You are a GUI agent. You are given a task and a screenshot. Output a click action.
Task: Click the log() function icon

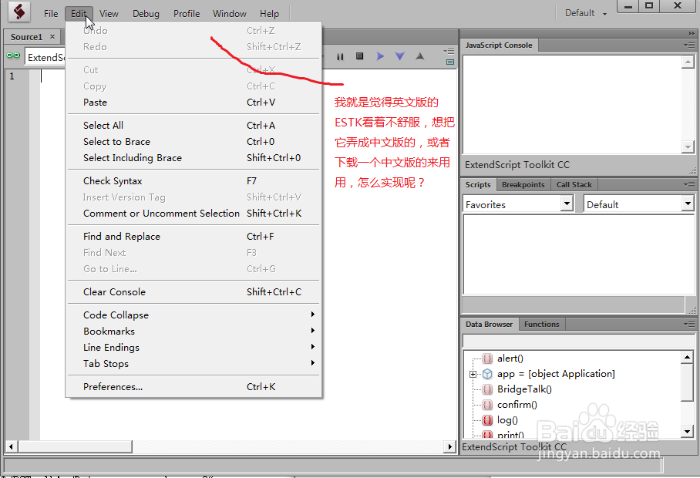tap(487, 420)
